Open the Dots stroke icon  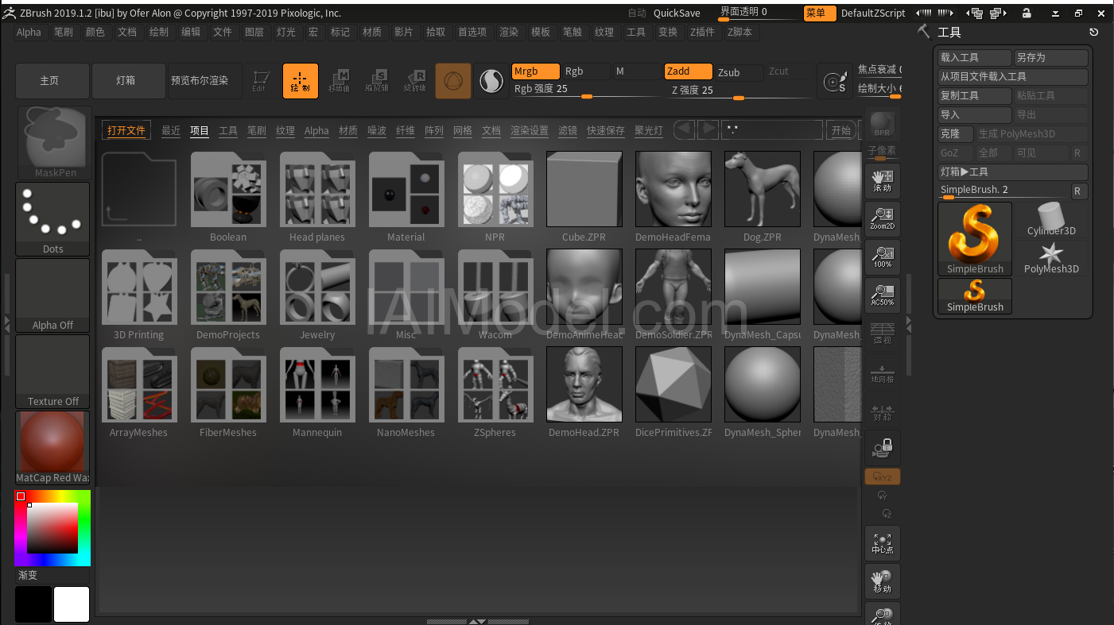pyautogui.click(x=53, y=219)
